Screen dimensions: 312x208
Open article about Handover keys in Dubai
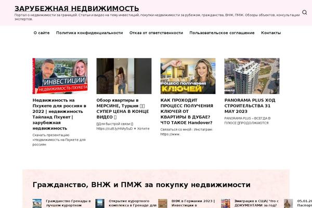pos(187,111)
